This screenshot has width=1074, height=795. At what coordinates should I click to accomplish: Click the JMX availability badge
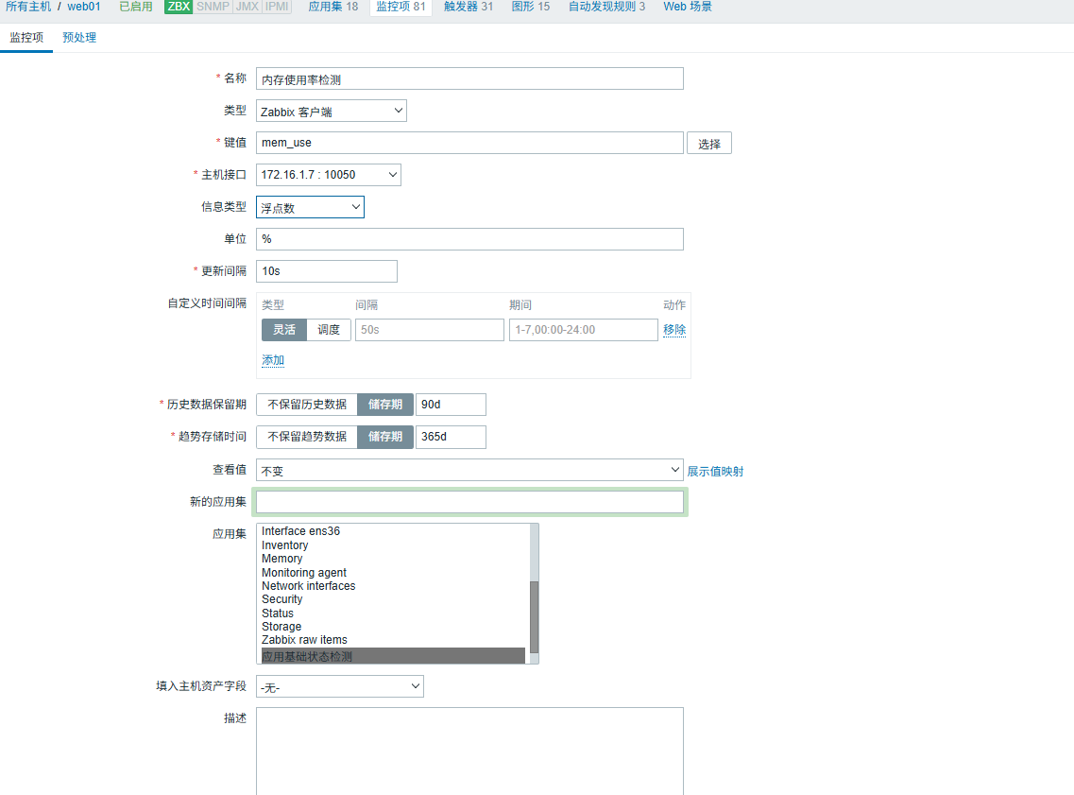tap(247, 7)
